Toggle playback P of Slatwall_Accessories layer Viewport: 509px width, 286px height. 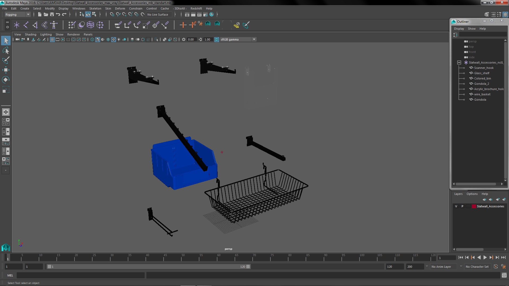[462, 206]
